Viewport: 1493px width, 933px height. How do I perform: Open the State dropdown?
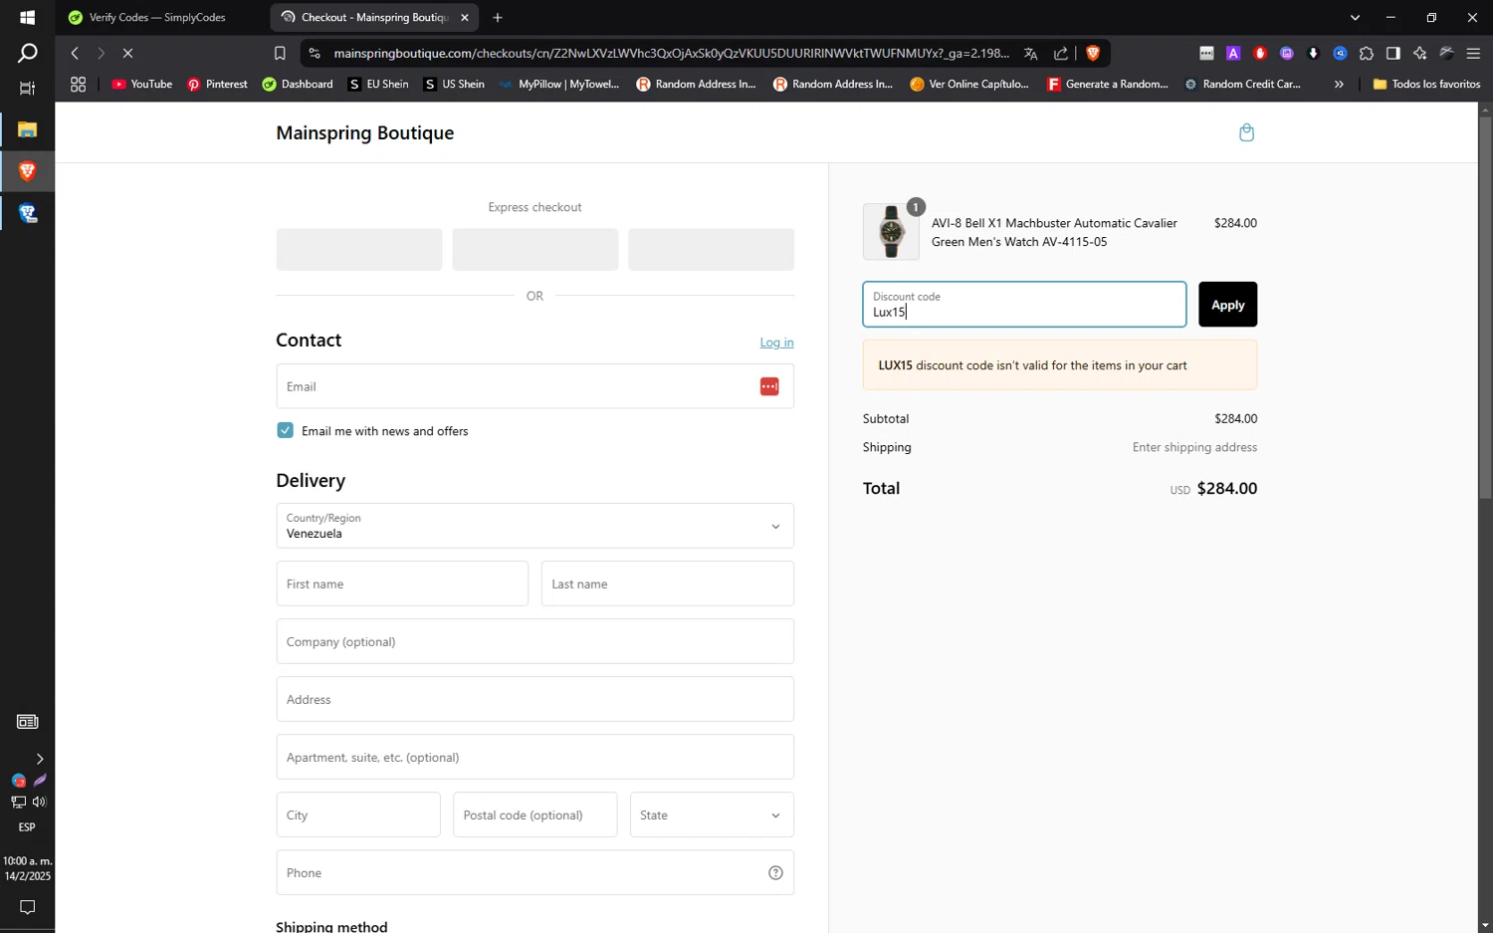712,815
